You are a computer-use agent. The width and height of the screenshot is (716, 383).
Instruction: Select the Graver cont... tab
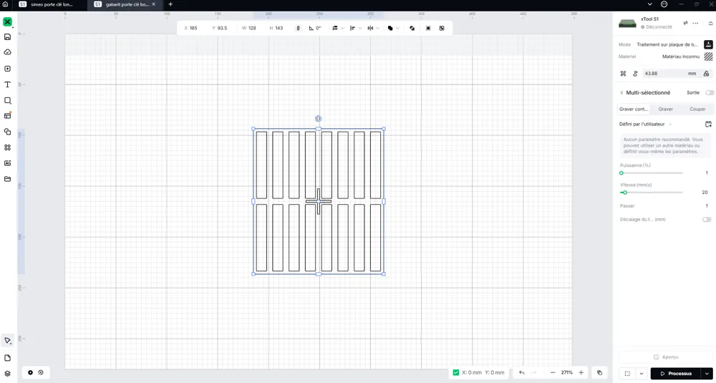point(634,109)
